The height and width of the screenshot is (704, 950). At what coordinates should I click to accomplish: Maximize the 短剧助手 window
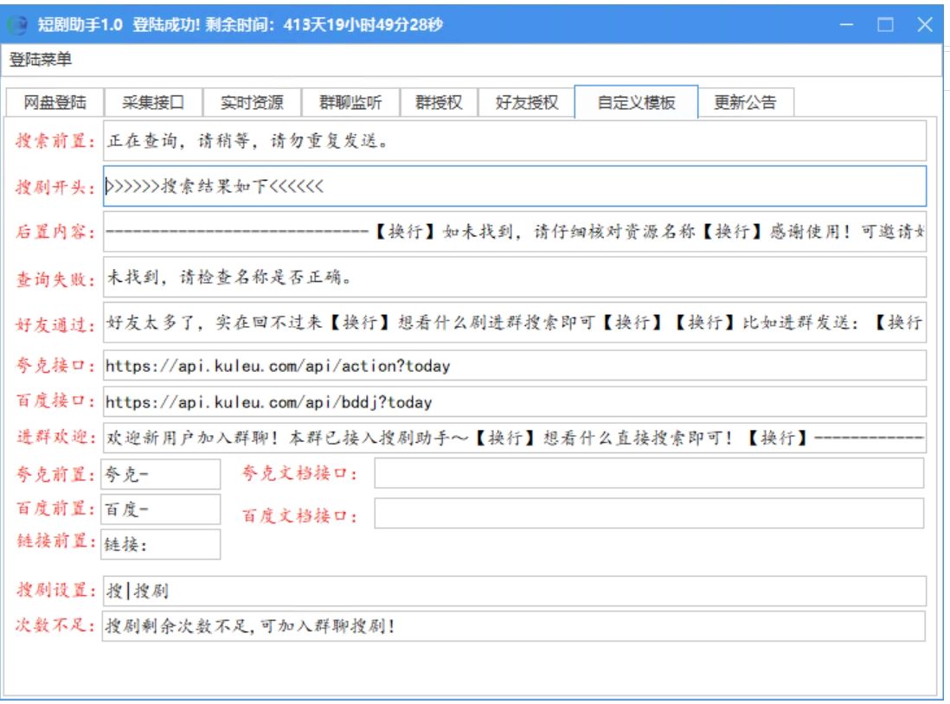tap(885, 24)
